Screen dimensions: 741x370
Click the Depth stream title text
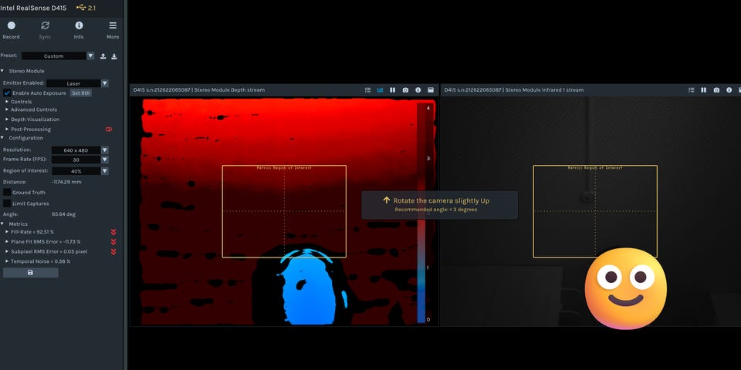tap(199, 90)
